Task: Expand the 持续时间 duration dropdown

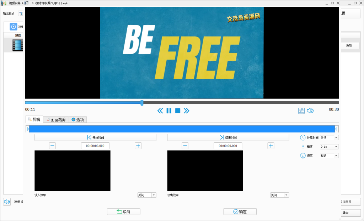Action: pyautogui.click(x=329, y=137)
